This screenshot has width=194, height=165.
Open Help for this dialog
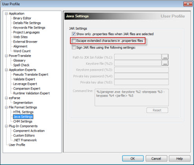pyautogui.click(x=179, y=158)
